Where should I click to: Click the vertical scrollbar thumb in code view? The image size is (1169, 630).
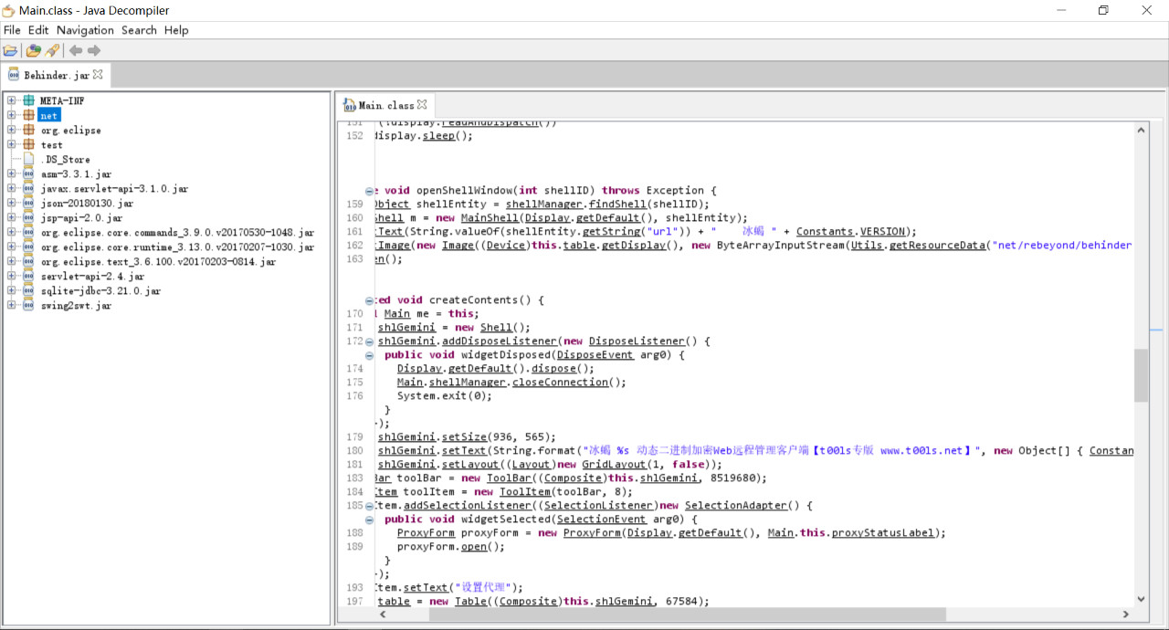pos(1141,375)
